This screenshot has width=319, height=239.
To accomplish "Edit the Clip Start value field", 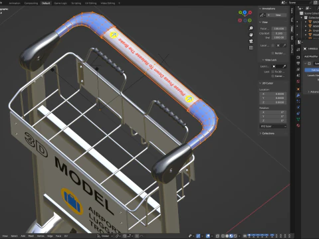I will pos(279,33).
